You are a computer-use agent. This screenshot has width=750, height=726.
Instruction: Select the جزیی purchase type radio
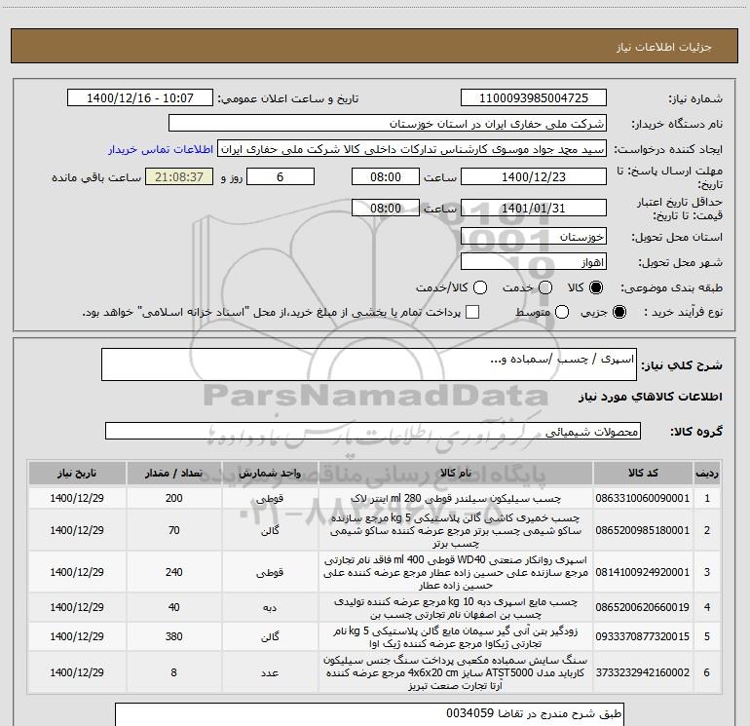point(619,312)
